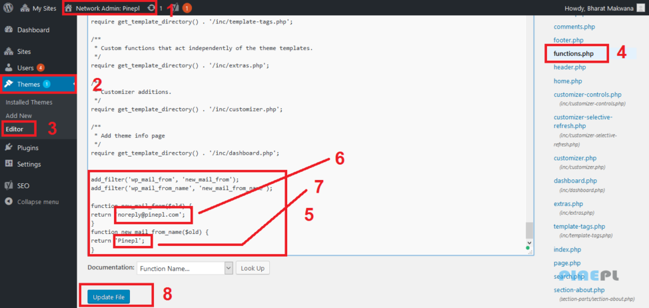Open Installed Themes submenu item

[x=29, y=102]
